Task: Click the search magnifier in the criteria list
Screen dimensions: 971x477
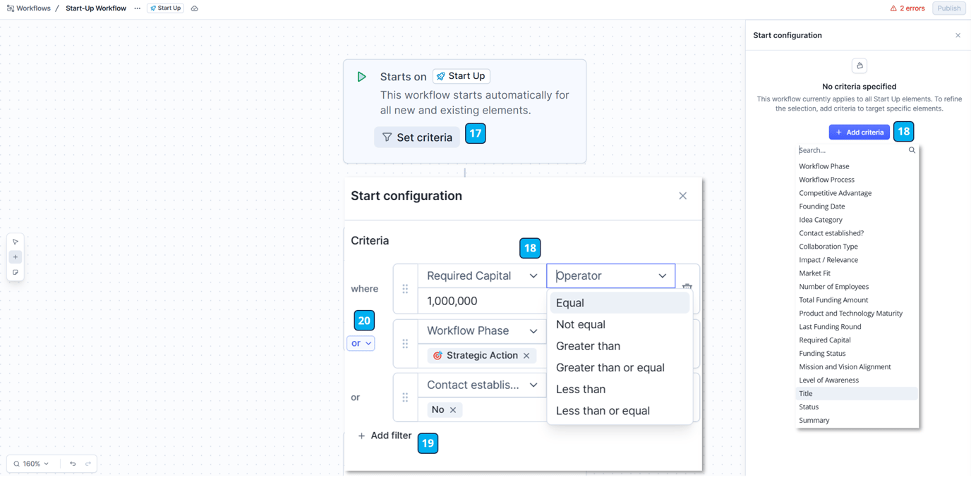Action: (x=911, y=149)
